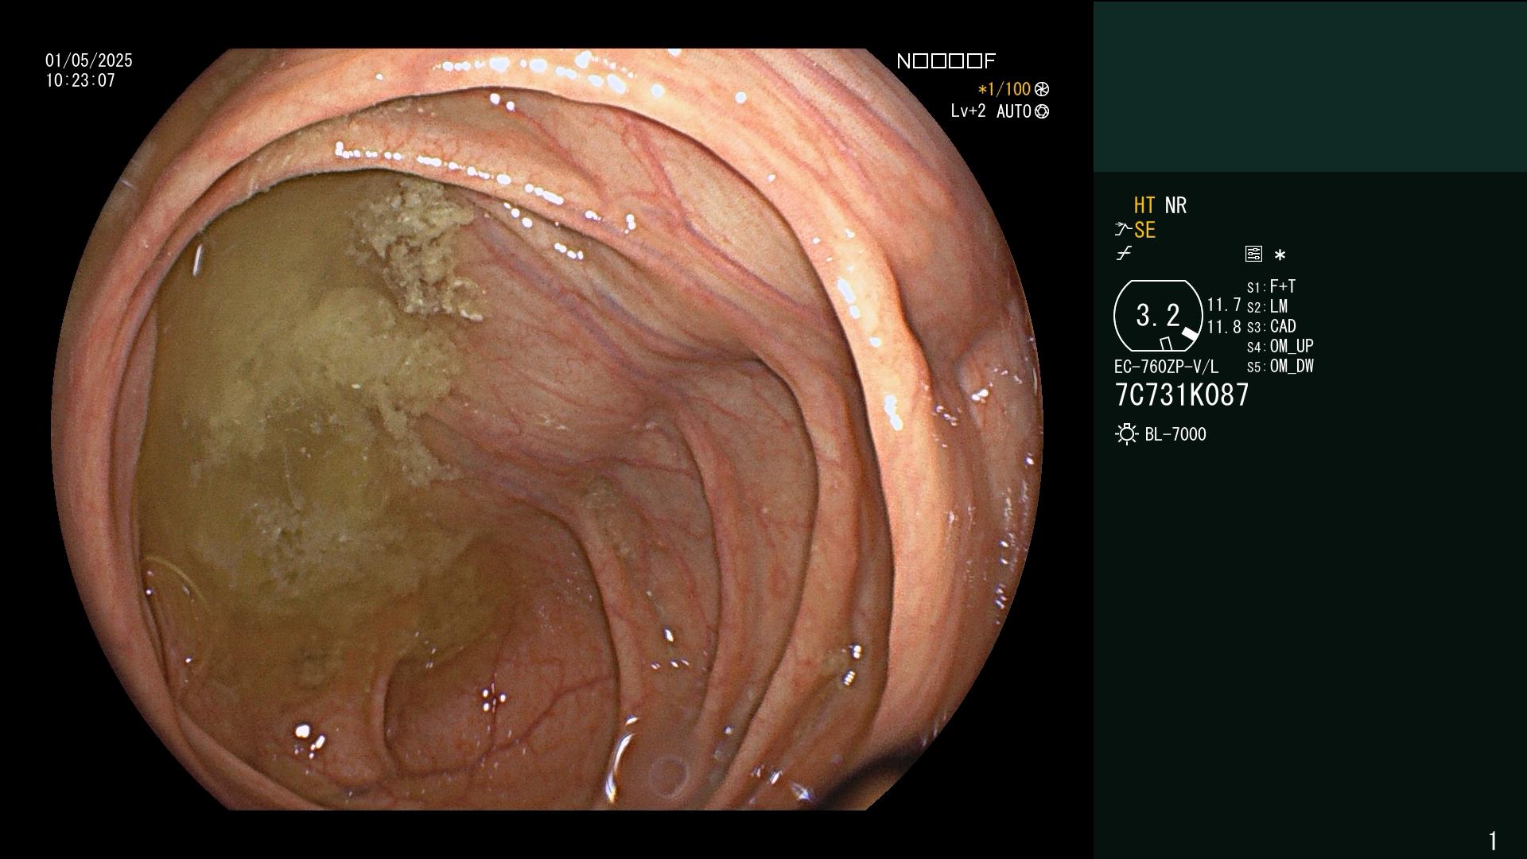Image resolution: width=1527 pixels, height=859 pixels.
Task: Click the BL-7000 light source label
Action: point(1175,434)
